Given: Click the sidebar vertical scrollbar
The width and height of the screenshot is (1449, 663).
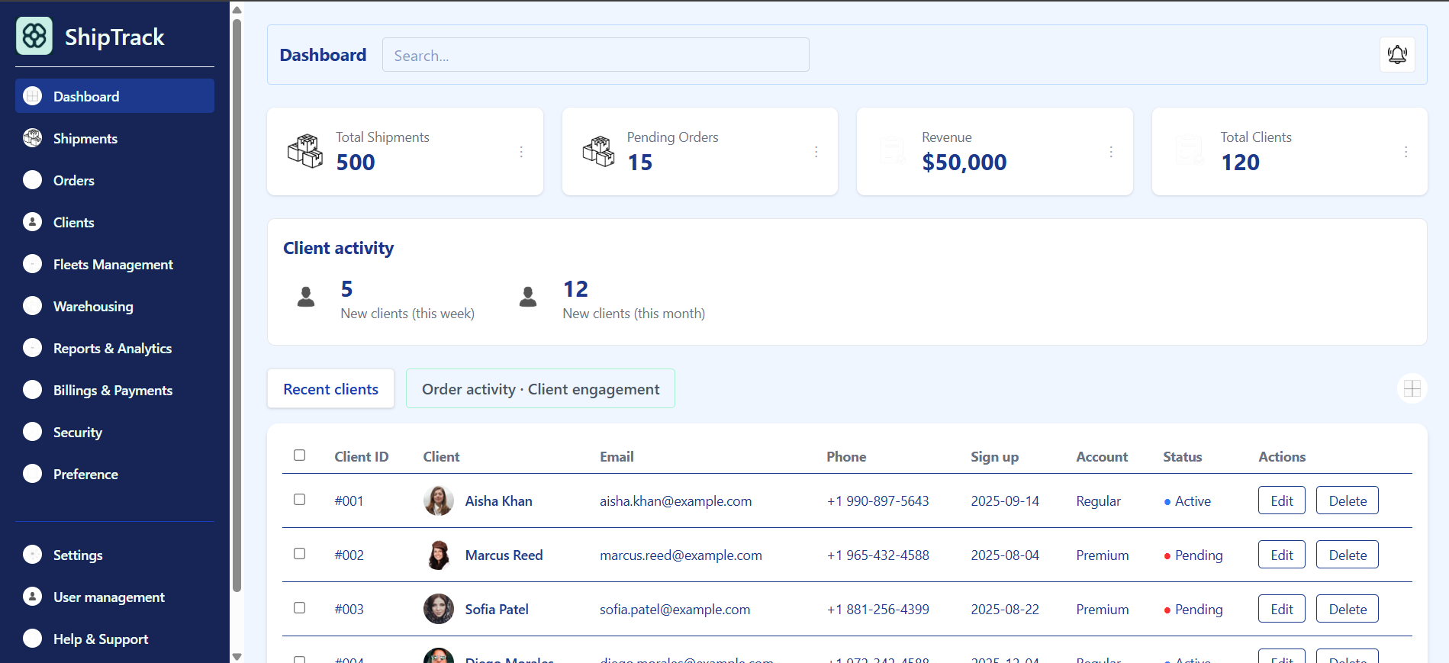Looking at the screenshot, I should pos(237,305).
